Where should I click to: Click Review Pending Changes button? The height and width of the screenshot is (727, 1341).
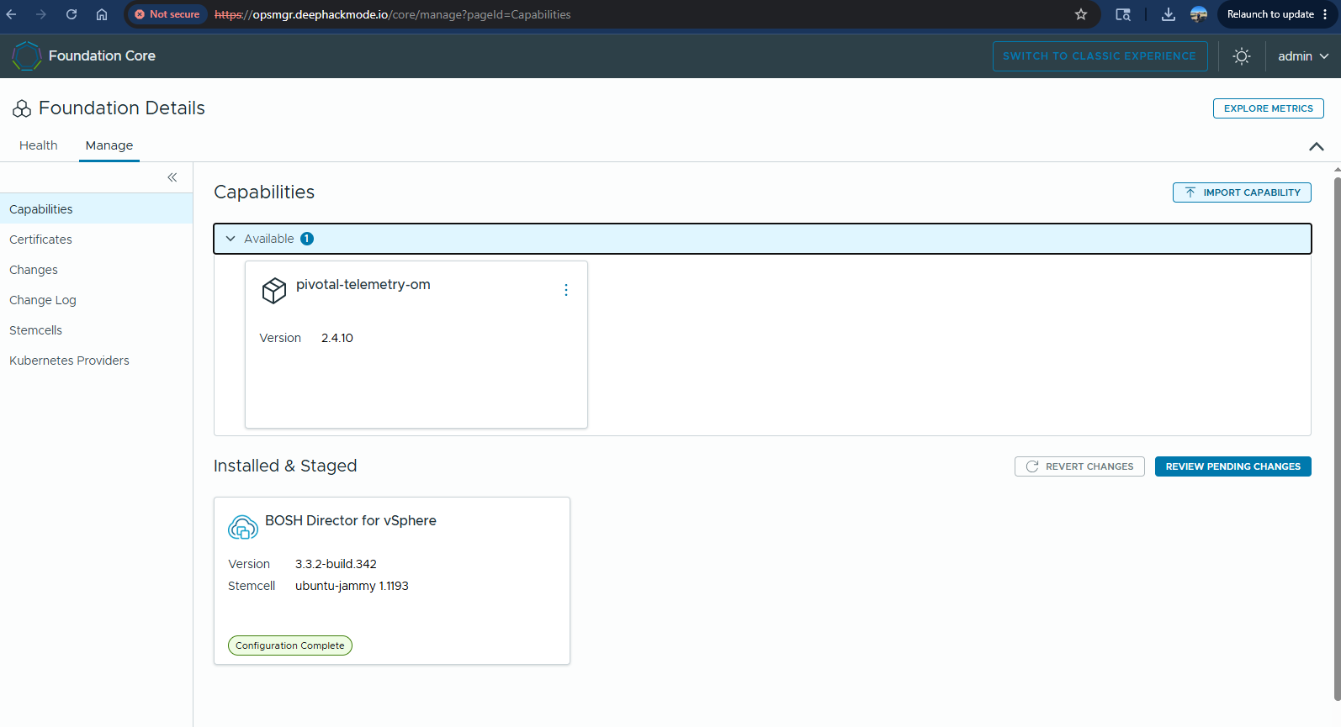[1232, 466]
